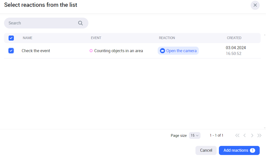
Task: Click into the Search input field
Action: coord(40,23)
